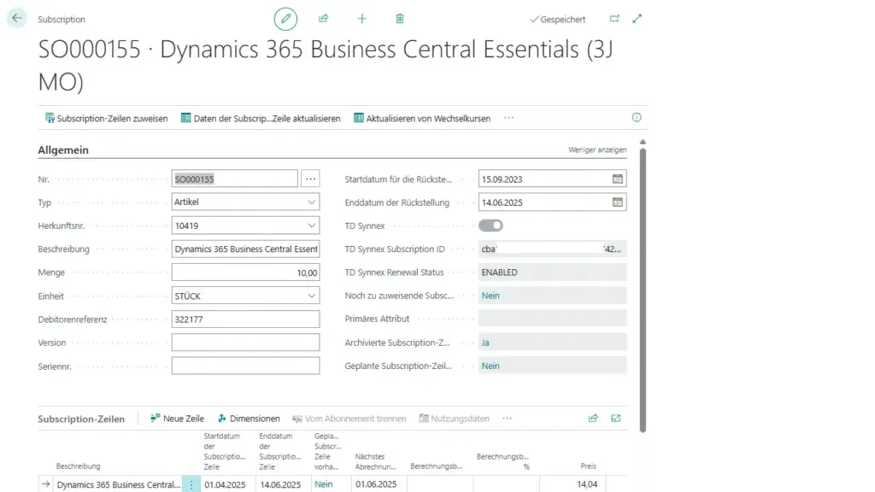Expand the Typ dropdown
Viewport: 875px width, 492px height.
[311, 202]
